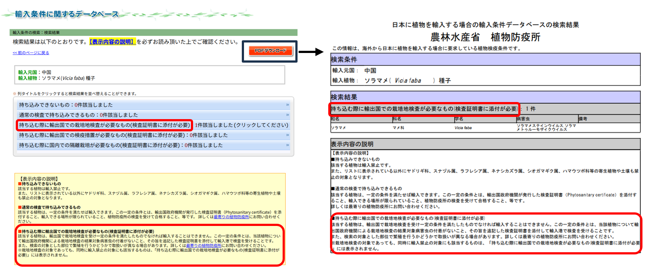Click chevron on 国内での隔離栽培 row
Screen dimensions: 653x275
[x=287, y=145]
